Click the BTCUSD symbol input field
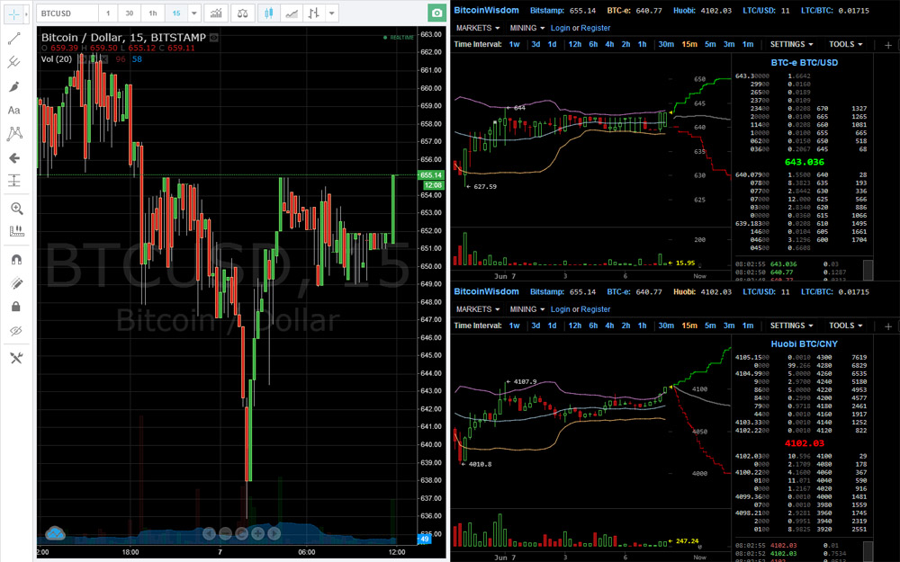Screen dimensions: 900x562 tap(67, 13)
